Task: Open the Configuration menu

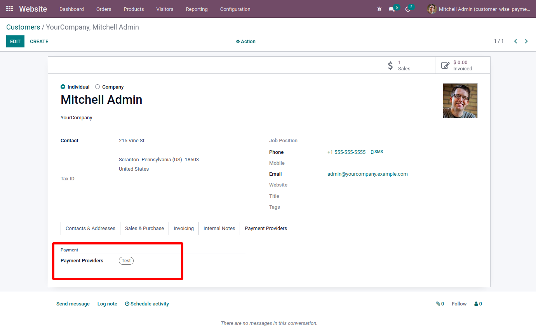Action: (x=235, y=9)
